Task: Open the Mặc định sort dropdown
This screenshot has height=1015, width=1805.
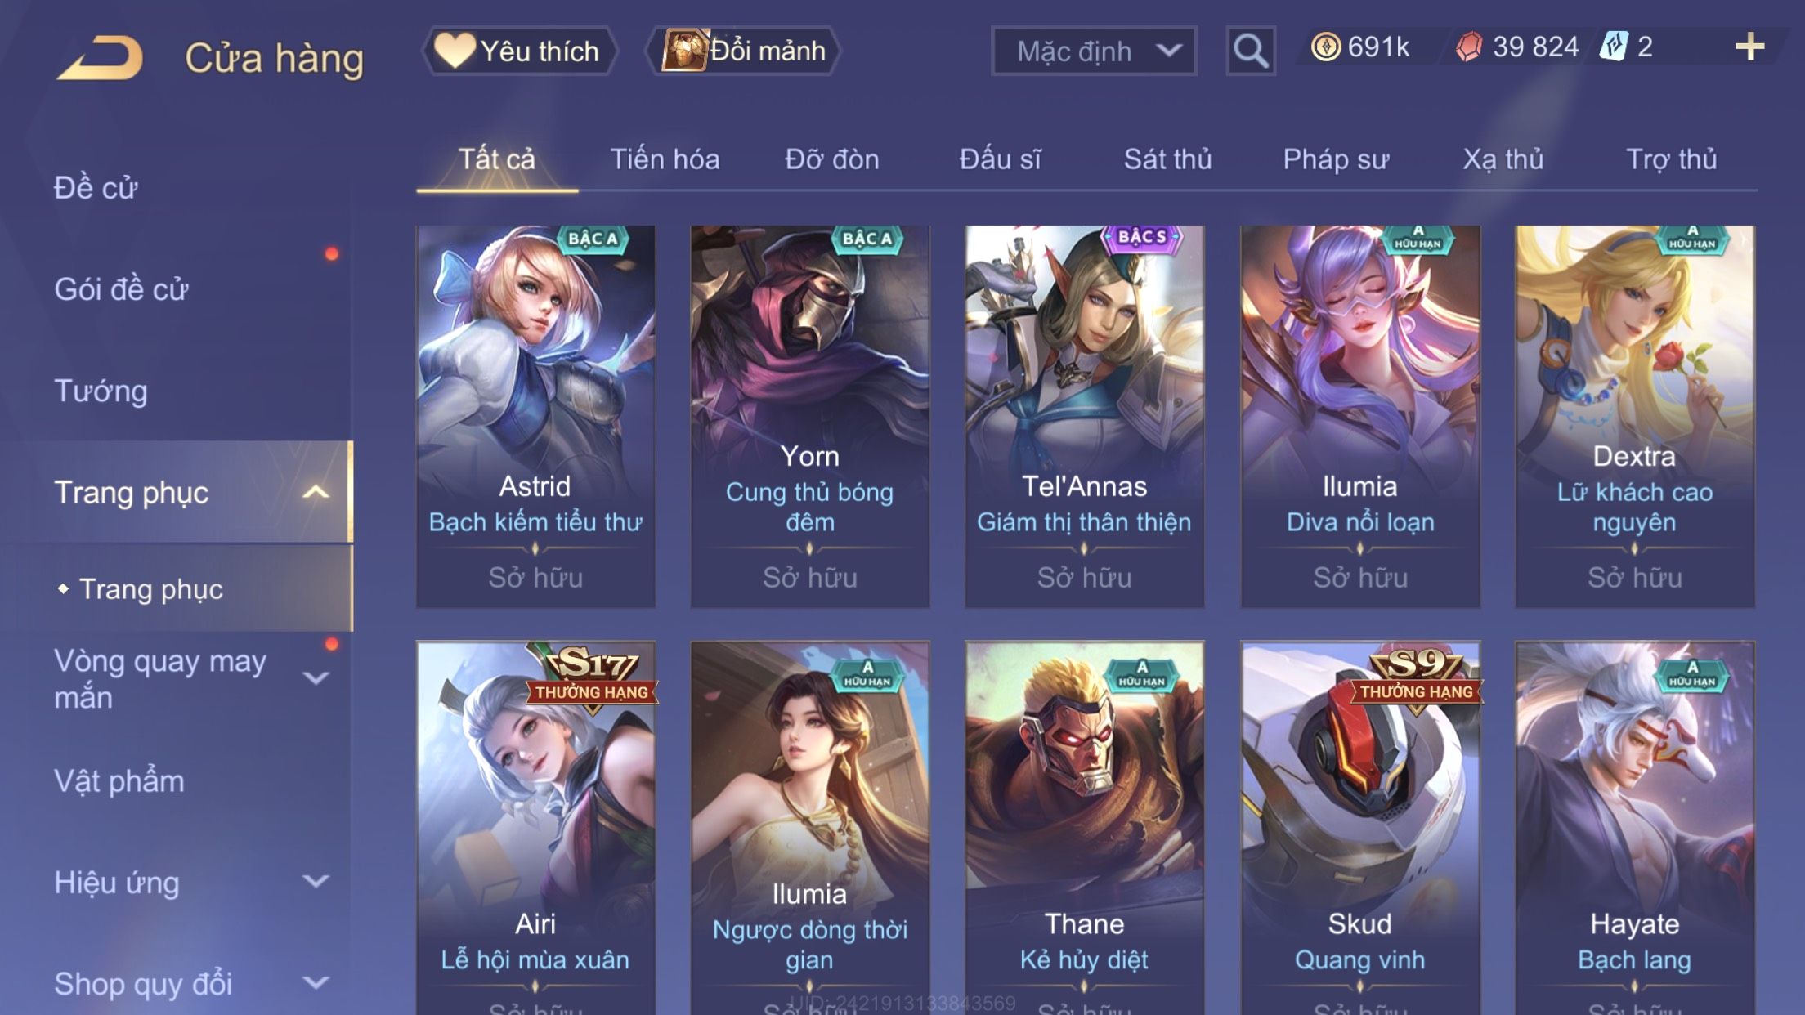Action: [x=1094, y=51]
